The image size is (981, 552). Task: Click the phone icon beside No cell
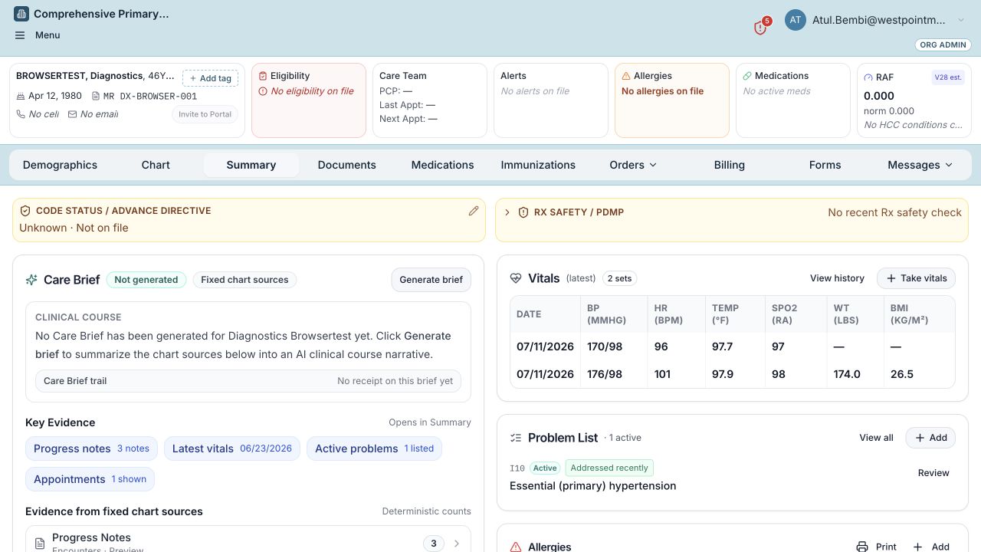[x=21, y=114]
